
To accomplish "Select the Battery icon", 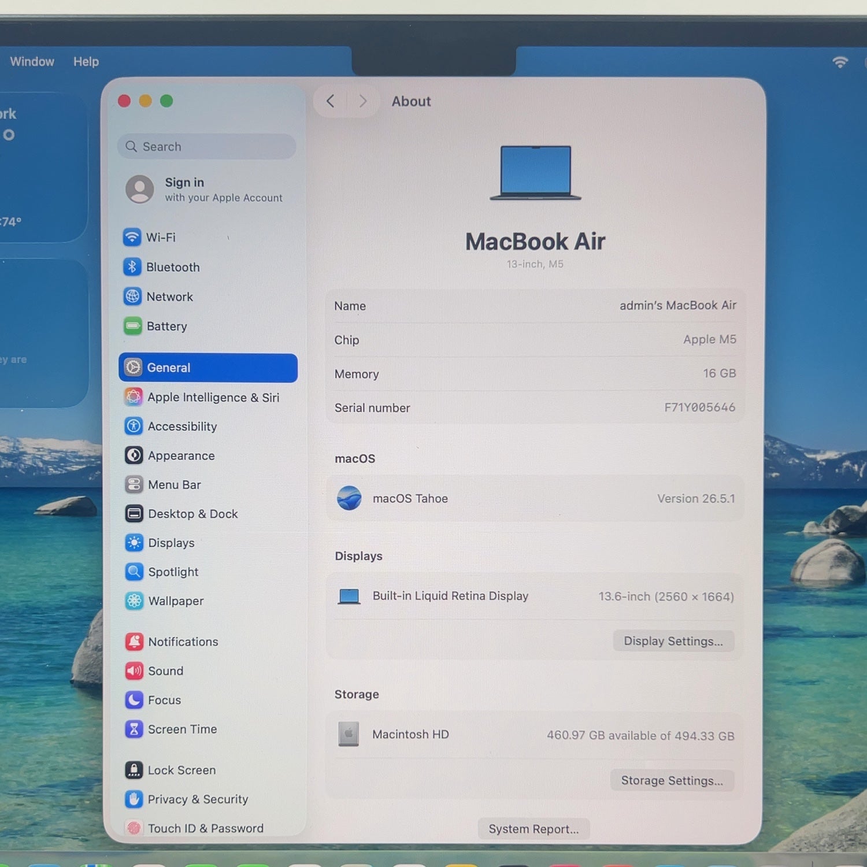I will pyautogui.click(x=132, y=326).
